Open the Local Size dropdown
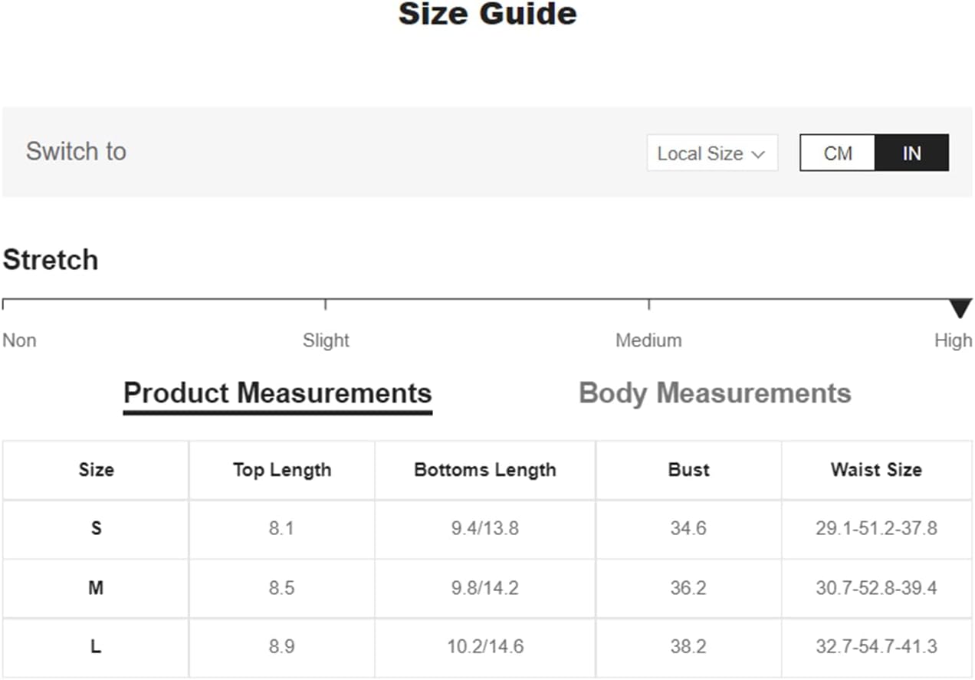This screenshot has width=975, height=680. click(711, 153)
